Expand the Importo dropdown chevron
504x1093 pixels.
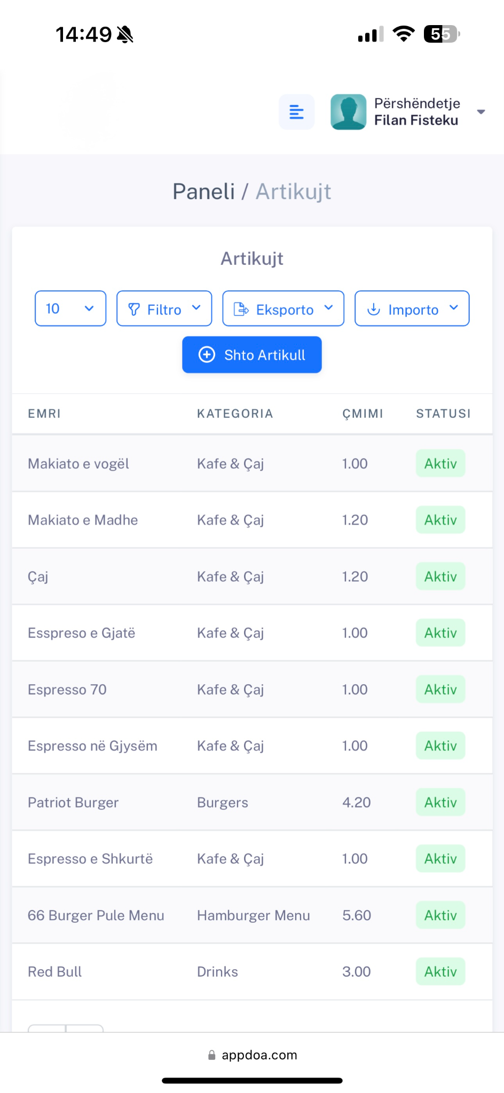(454, 307)
